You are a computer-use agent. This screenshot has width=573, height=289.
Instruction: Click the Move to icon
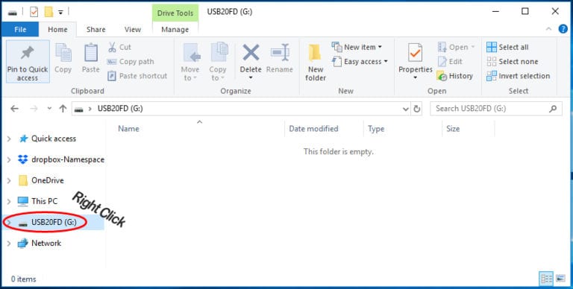[192, 53]
